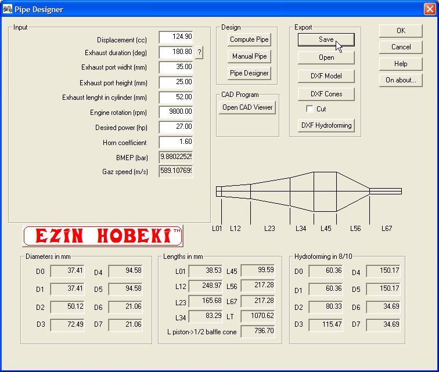The width and height of the screenshot is (439, 372).
Task: Launch Open CAD Viewer
Action: (247, 107)
